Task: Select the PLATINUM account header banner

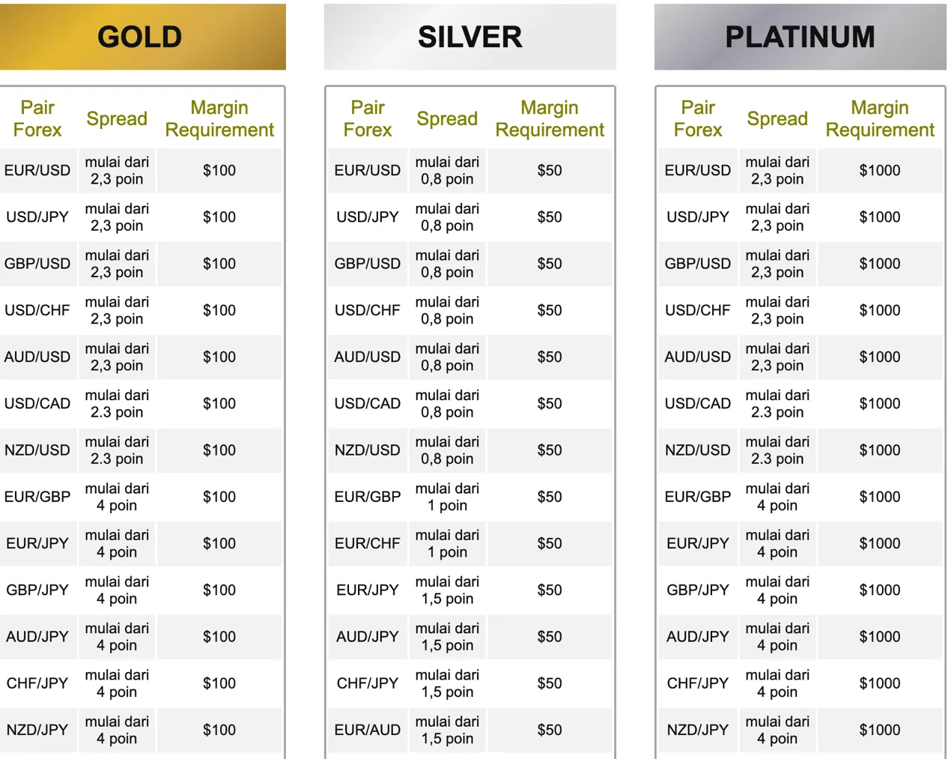Action: [800, 37]
